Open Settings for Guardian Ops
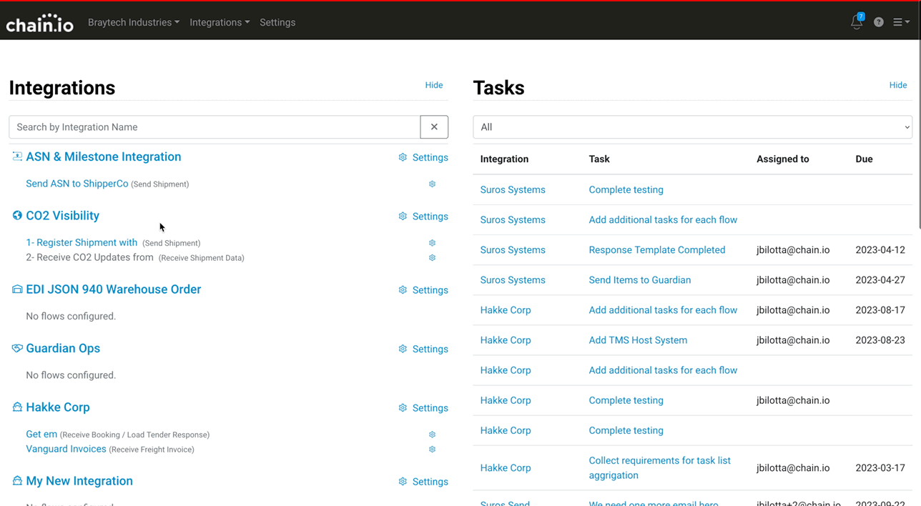 point(423,349)
